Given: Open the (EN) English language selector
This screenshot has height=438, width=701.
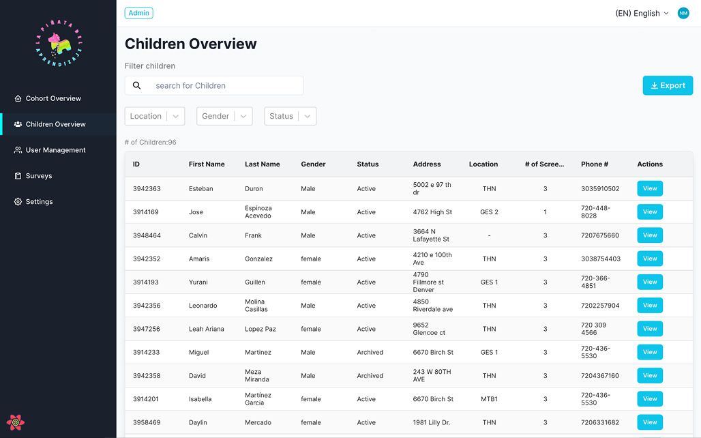Looking at the screenshot, I should (x=642, y=13).
